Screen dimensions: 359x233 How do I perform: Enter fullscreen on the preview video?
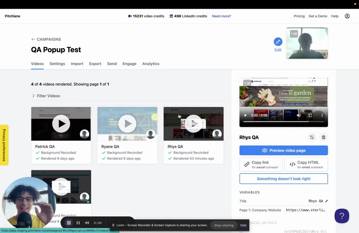(x=310, y=115)
